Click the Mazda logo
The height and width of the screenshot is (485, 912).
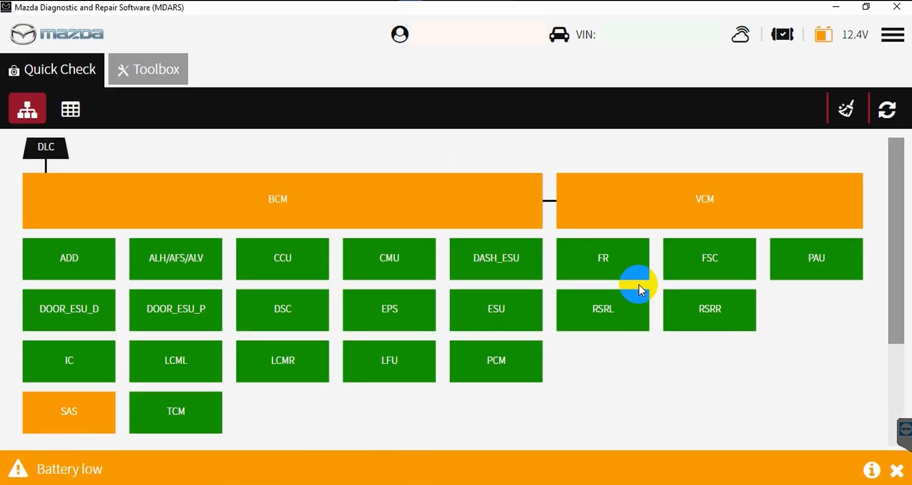[x=57, y=34]
